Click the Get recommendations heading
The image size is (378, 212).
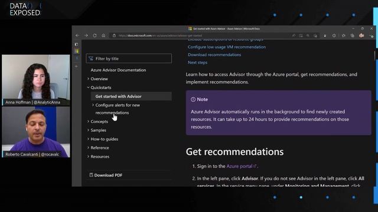tap(234, 152)
